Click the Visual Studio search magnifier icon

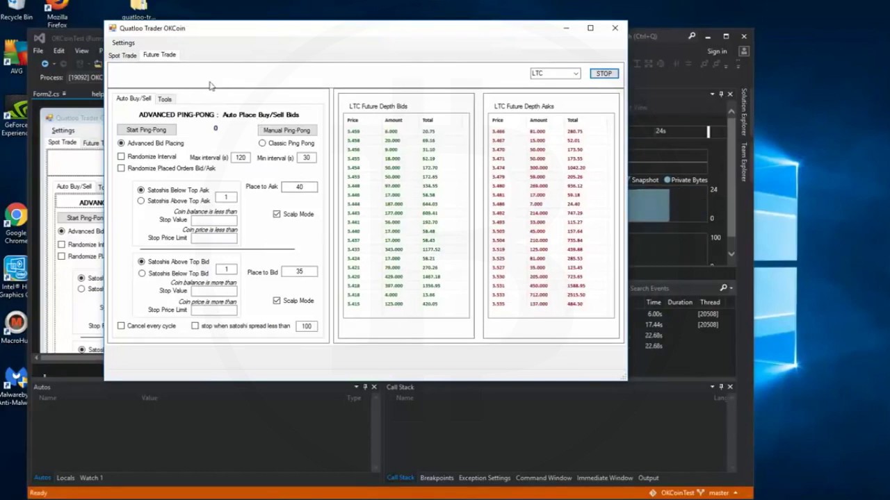coord(692,36)
